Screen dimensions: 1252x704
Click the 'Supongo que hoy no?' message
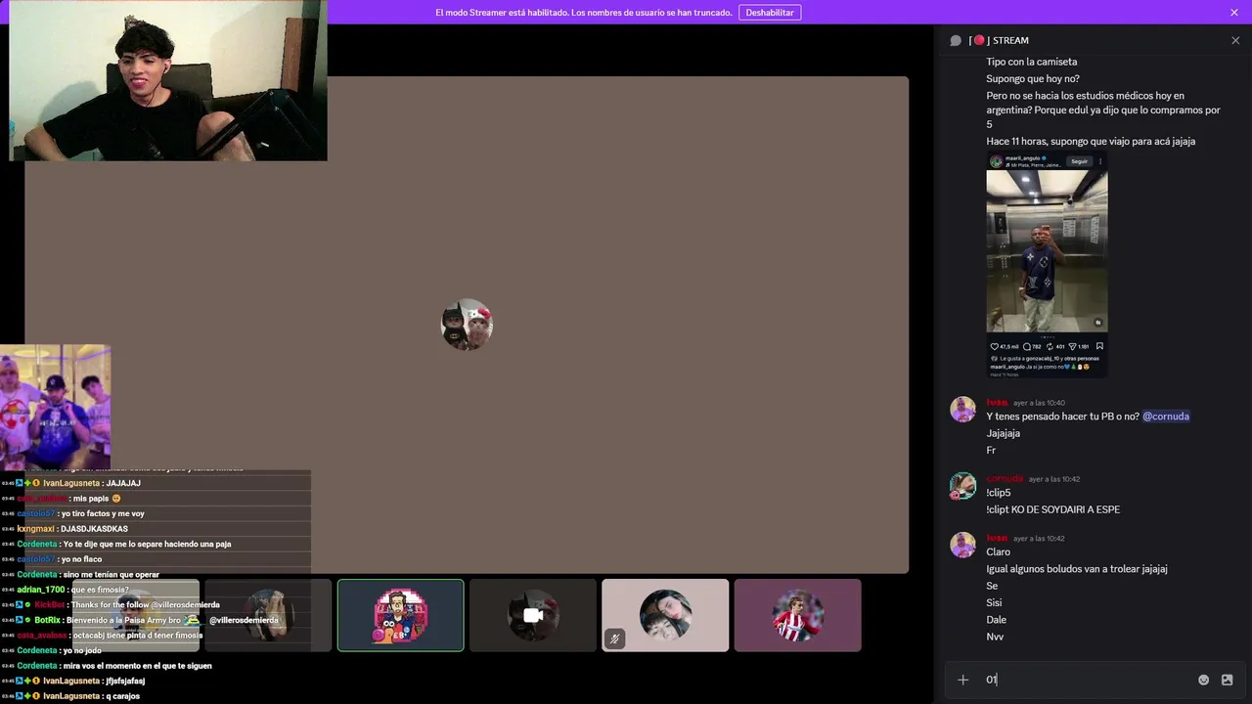(1033, 79)
